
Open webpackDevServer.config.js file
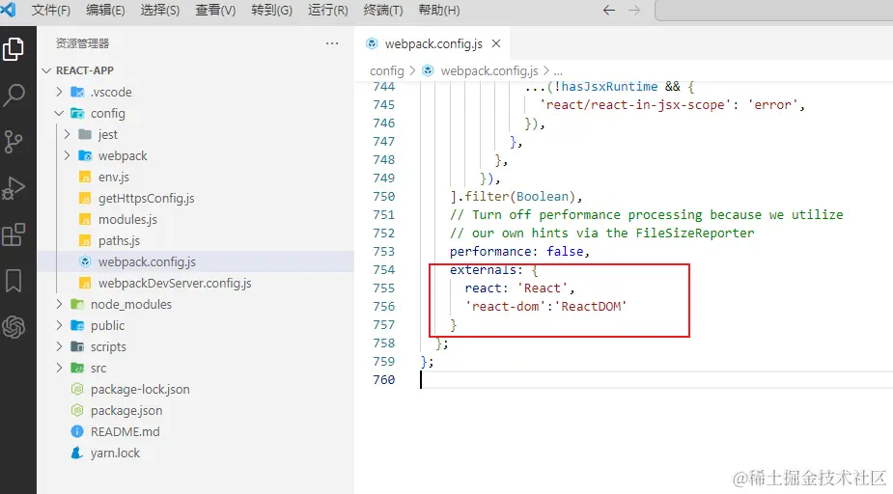point(175,283)
